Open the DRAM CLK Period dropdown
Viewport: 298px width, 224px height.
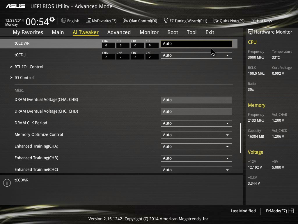(196, 123)
